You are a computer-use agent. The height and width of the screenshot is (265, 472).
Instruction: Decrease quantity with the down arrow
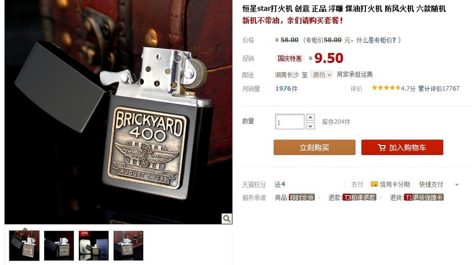pyautogui.click(x=310, y=126)
